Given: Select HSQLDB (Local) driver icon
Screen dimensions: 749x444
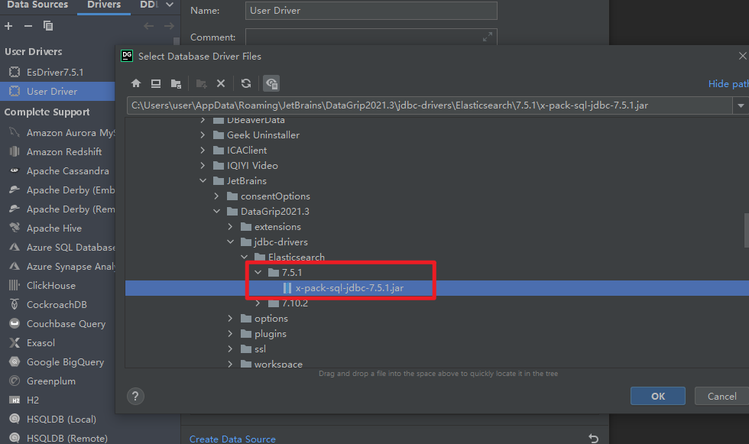Looking at the screenshot, I should [x=15, y=420].
